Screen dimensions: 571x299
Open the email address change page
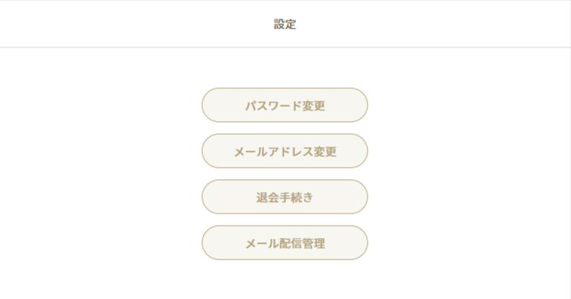click(285, 152)
